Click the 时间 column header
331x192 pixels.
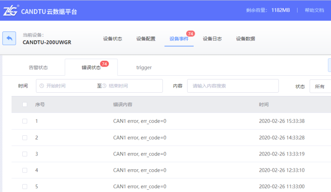click(264, 104)
